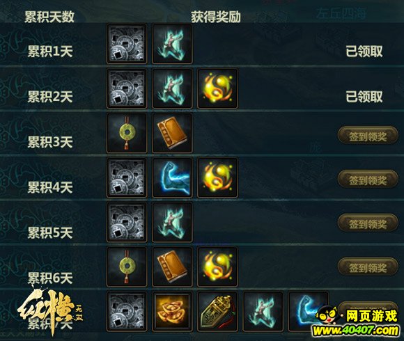
Task: Select the blue flexing arm icon in day 4 row
Action: (172, 177)
